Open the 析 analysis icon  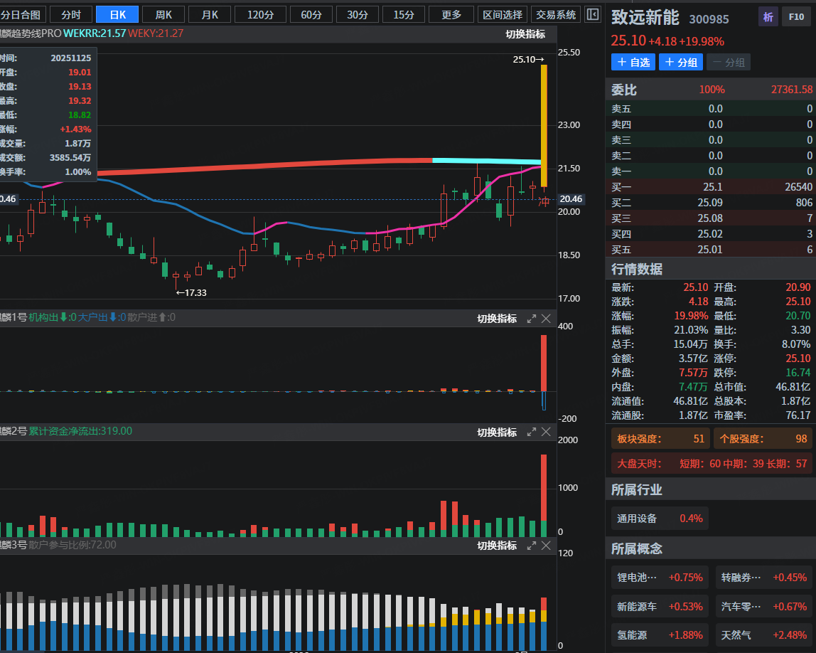tap(768, 17)
